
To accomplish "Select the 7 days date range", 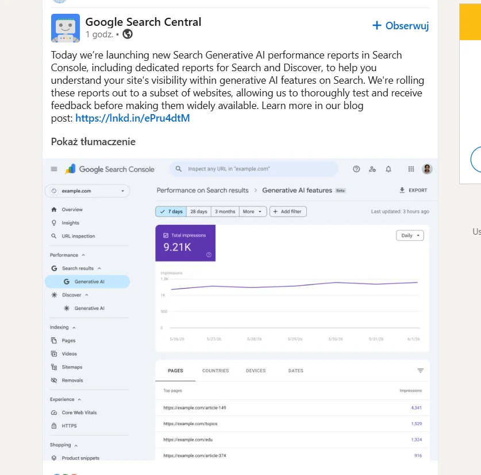I will pyautogui.click(x=171, y=211).
